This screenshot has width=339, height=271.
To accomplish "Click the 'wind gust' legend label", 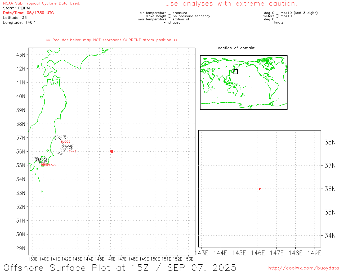I will 172,22.
